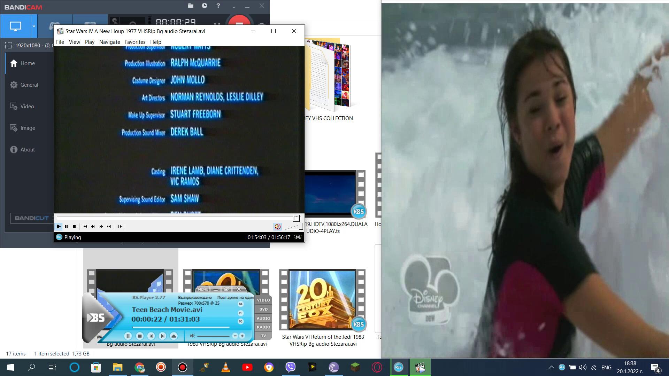Screen dimensions: 669x376
Task: Open the BS.Player MENU button
Action: 203,289
